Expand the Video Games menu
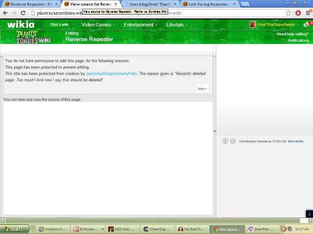 [98, 25]
